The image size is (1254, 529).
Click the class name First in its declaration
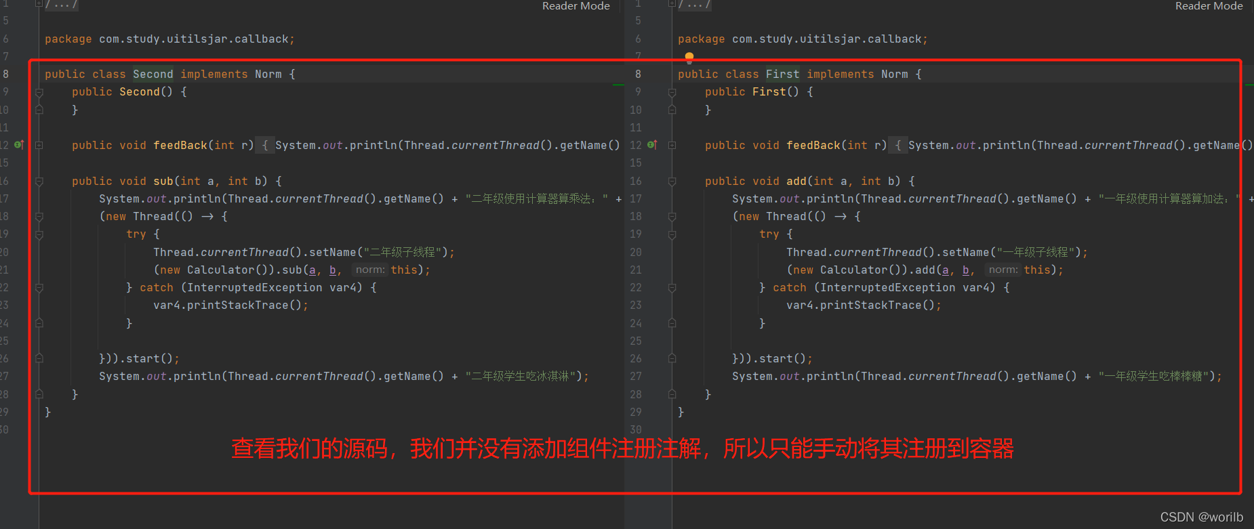click(783, 75)
